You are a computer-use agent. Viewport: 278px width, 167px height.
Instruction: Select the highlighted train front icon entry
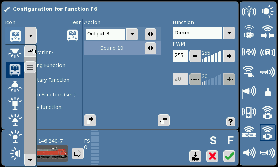point(15,70)
